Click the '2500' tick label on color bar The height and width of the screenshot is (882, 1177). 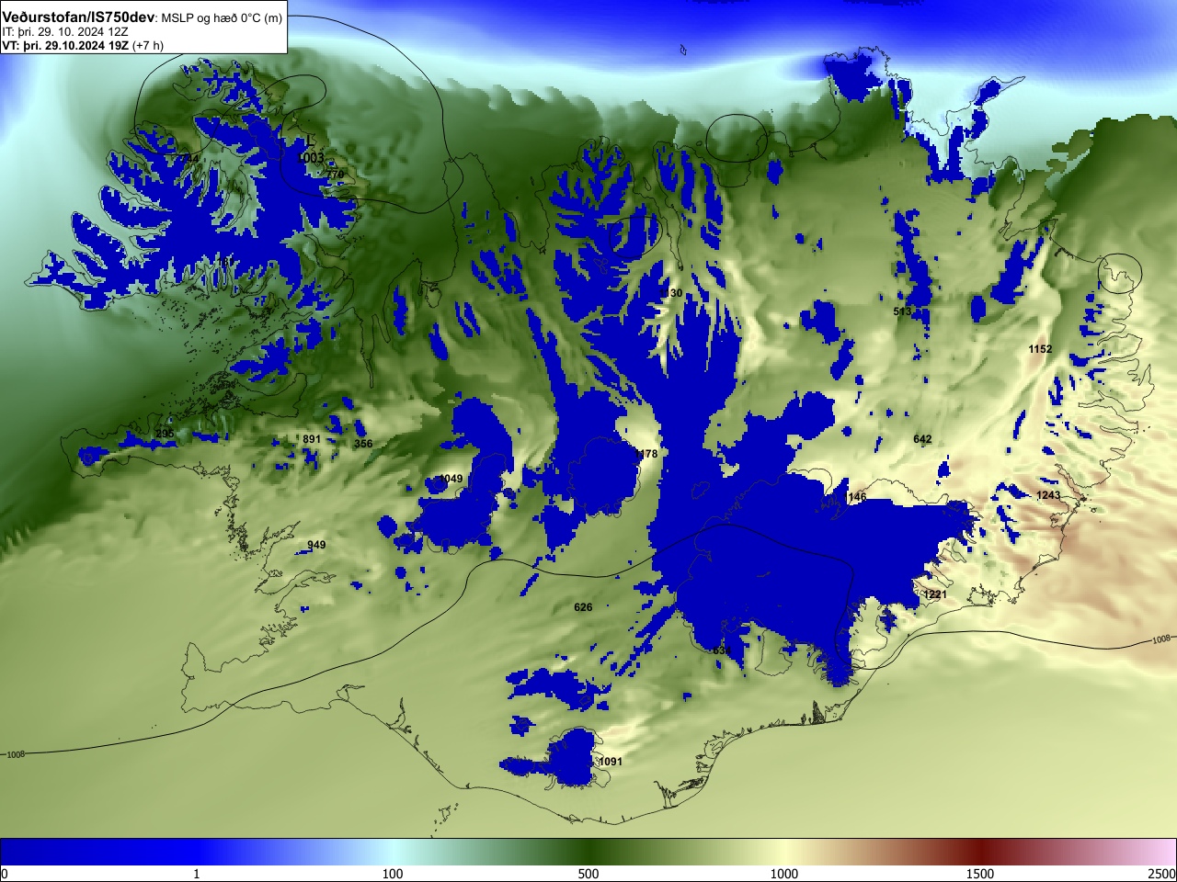(x=1162, y=874)
